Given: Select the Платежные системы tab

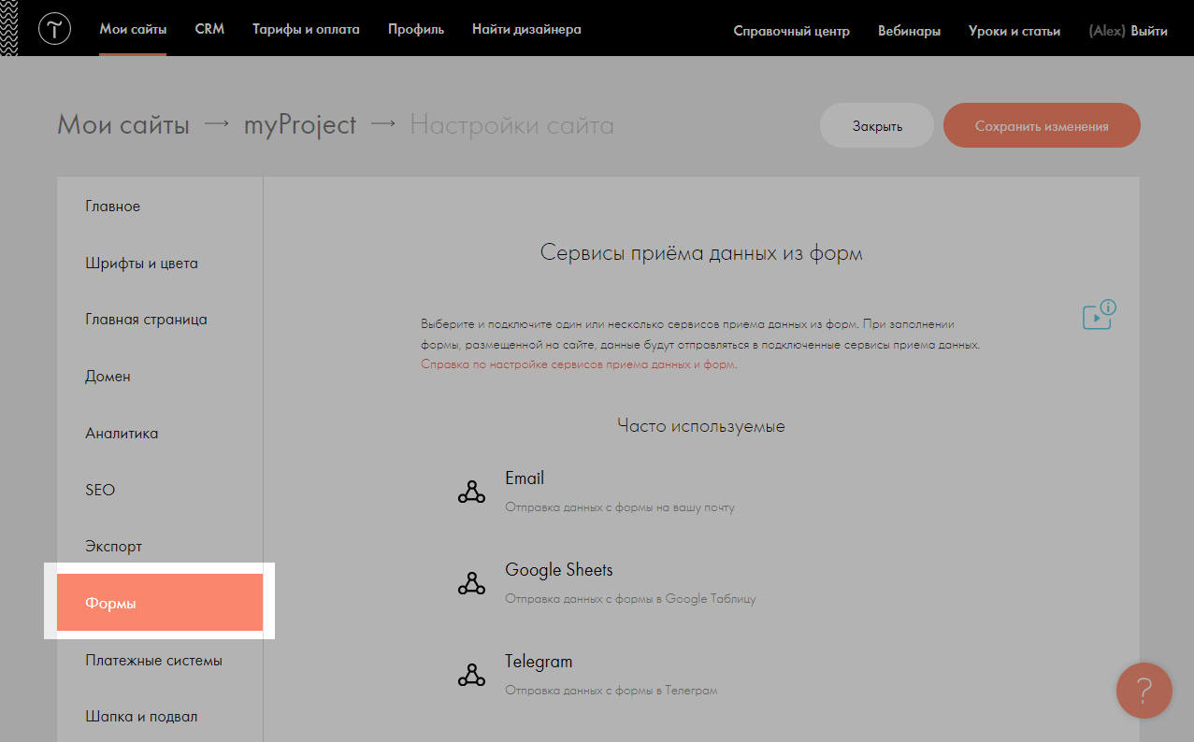Looking at the screenshot, I should [153, 661].
